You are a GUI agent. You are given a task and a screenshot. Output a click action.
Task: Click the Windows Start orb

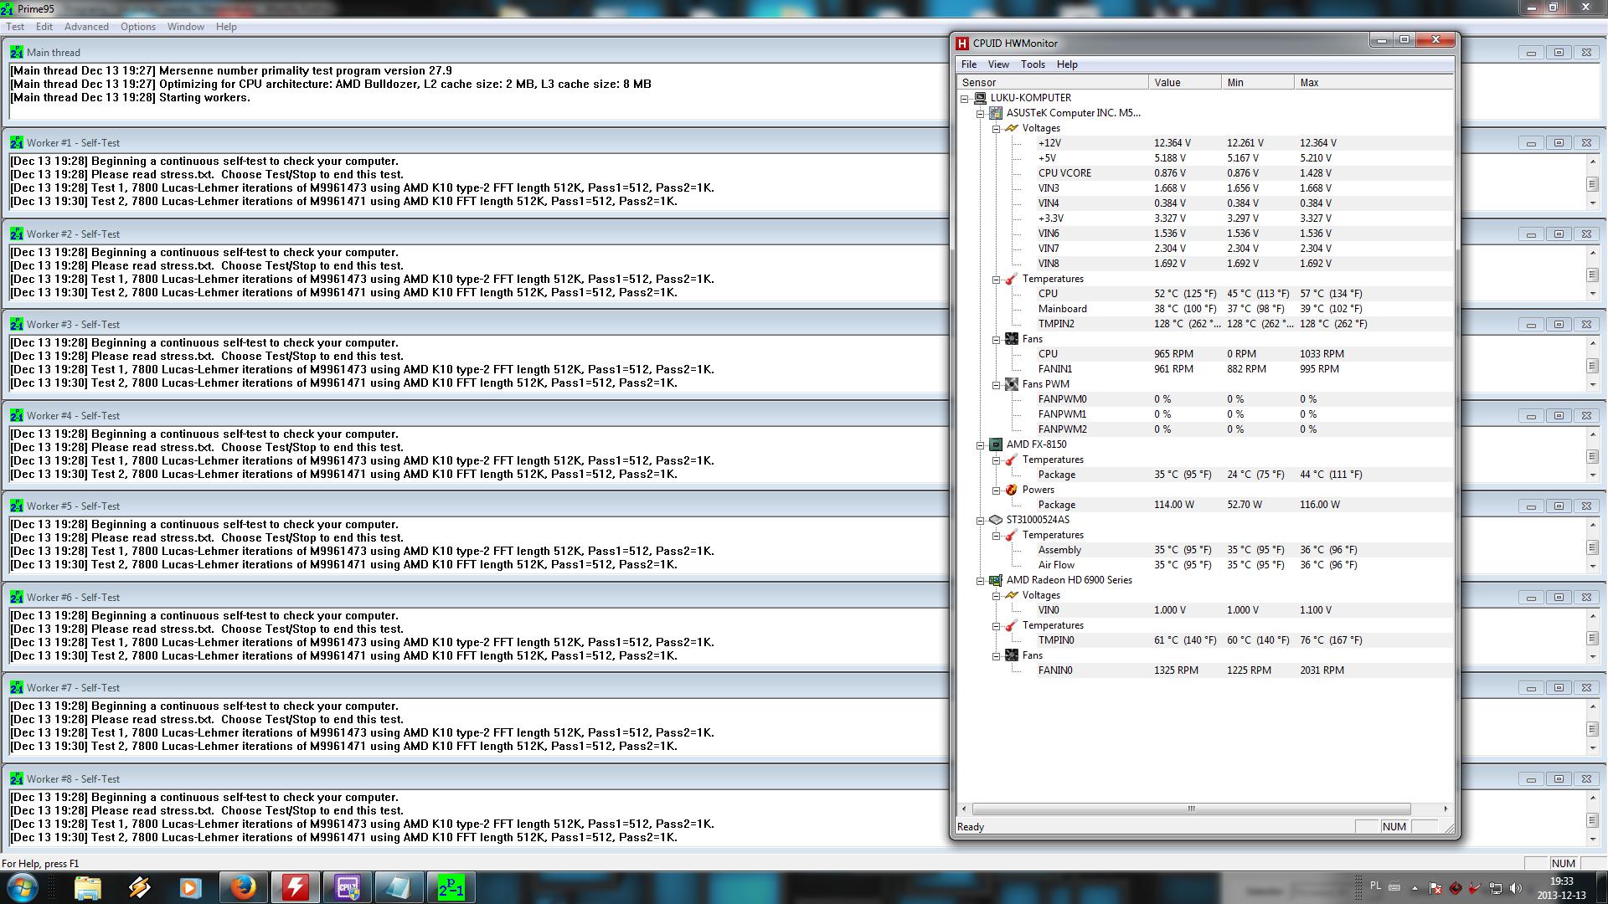point(23,887)
